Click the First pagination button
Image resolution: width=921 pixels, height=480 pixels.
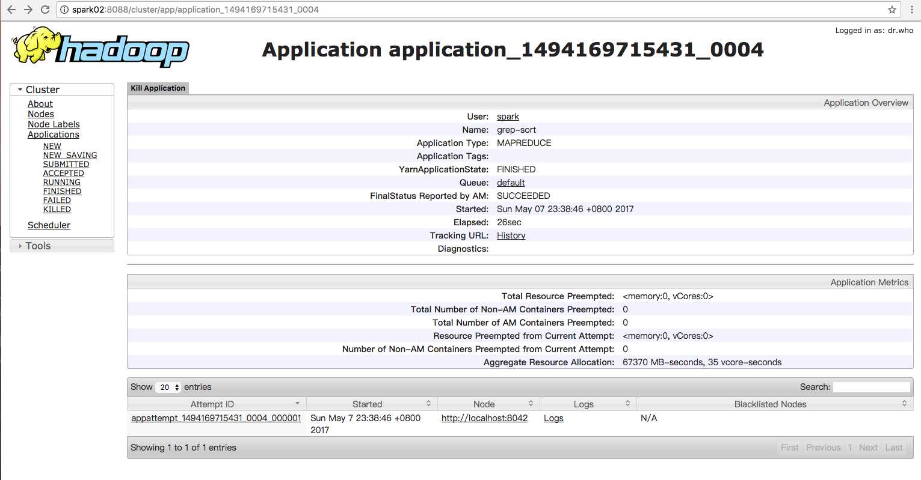(789, 448)
